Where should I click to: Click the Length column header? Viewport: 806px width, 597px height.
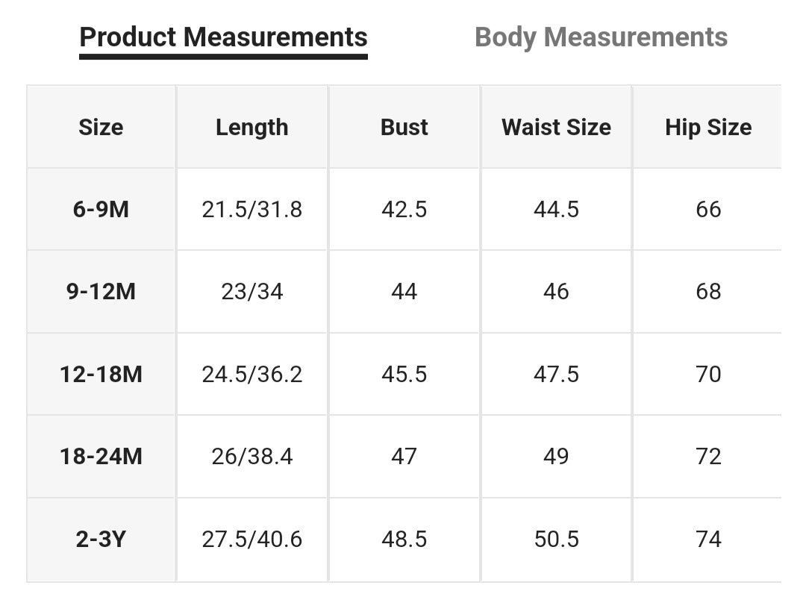click(252, 128)
